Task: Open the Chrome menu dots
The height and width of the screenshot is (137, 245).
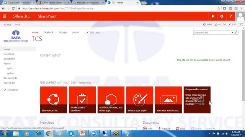Action: [242, 8]
